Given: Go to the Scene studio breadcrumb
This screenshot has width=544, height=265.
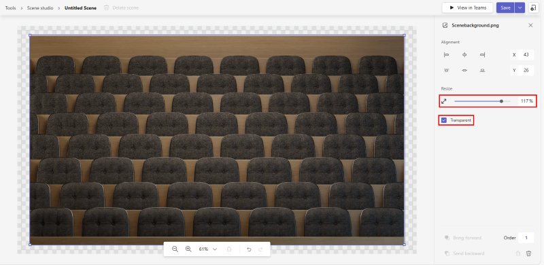Looking at the screenshot, I should pyautogui.click(x=40, y=7).
